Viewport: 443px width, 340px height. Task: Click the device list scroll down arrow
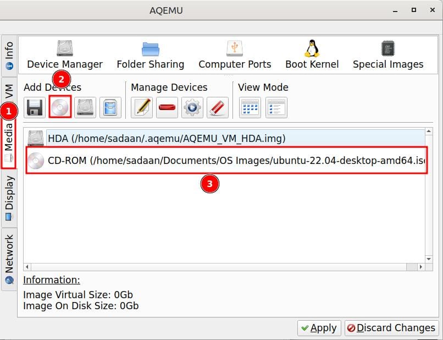click(429, 259)
